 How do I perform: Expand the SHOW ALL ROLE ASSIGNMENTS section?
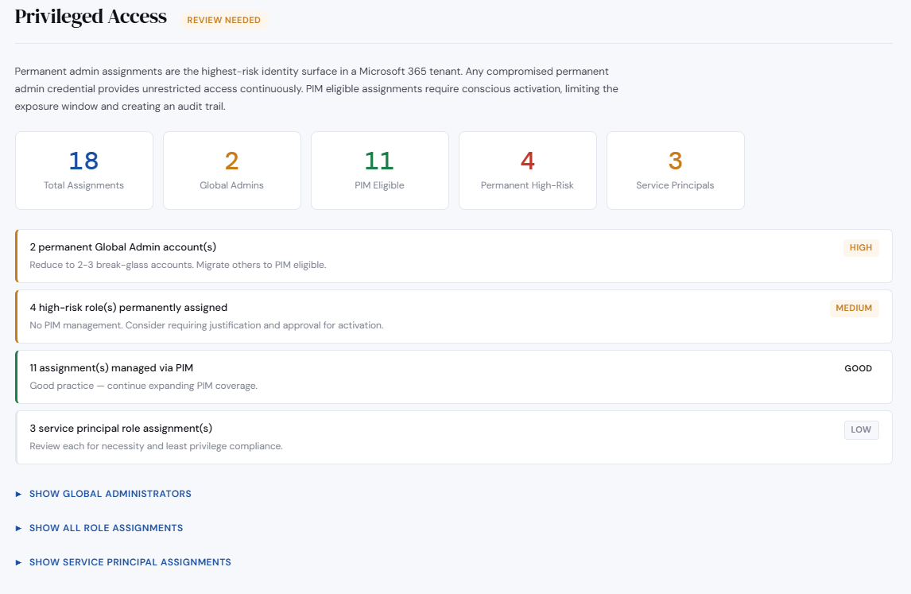click(x=106, y=528)
